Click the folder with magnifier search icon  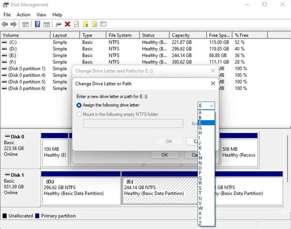[95, 24]
